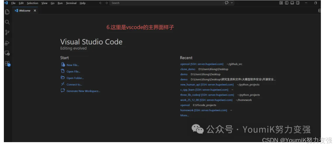The height and width of the screenshot is (146, 333).
Task: Open recent work_25_12_08 SSH project
Action: tap(206, 100)
